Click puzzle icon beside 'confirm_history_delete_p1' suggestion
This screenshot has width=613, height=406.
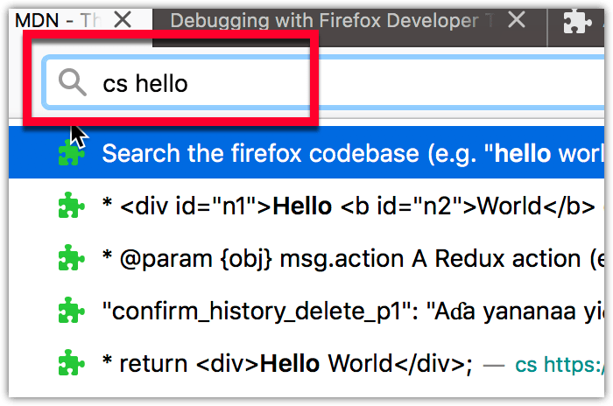[x=71, y=310]
